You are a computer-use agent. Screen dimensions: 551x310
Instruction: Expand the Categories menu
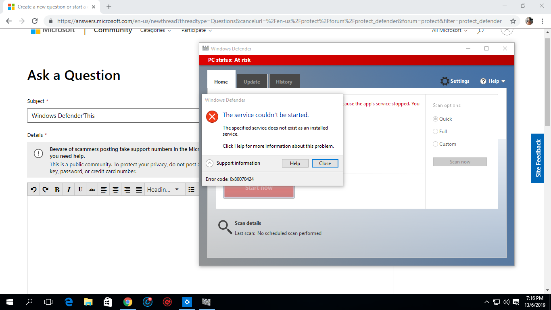[x=156, y=30]
